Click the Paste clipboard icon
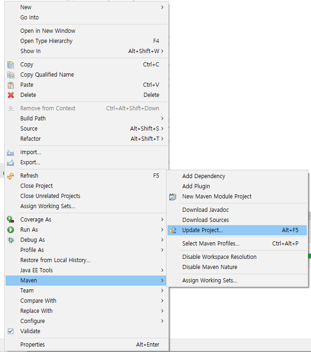 (11, 85)
